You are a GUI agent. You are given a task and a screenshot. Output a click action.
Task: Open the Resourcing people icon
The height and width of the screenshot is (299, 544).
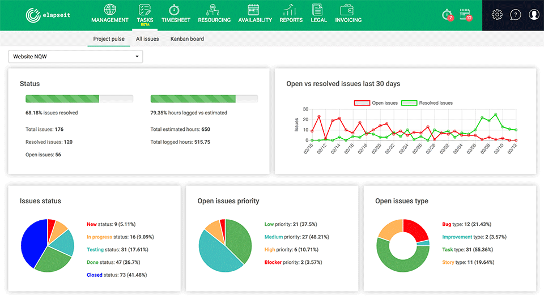(214, 10)
